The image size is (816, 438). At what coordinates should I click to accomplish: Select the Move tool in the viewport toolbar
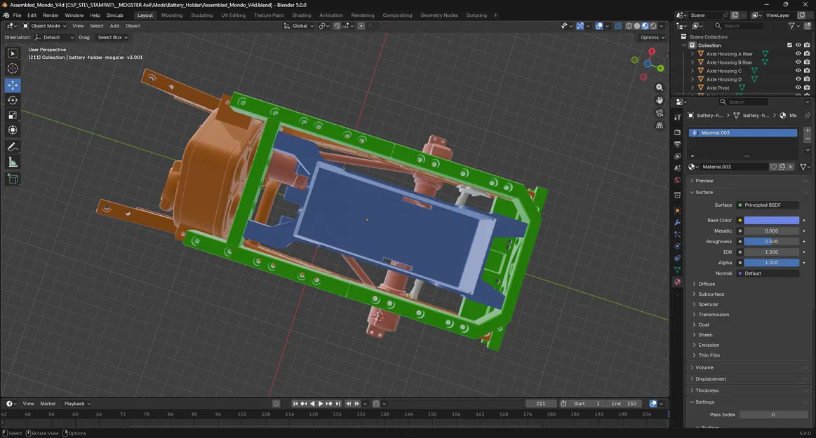pyautogui.click(x=12, y=85)
